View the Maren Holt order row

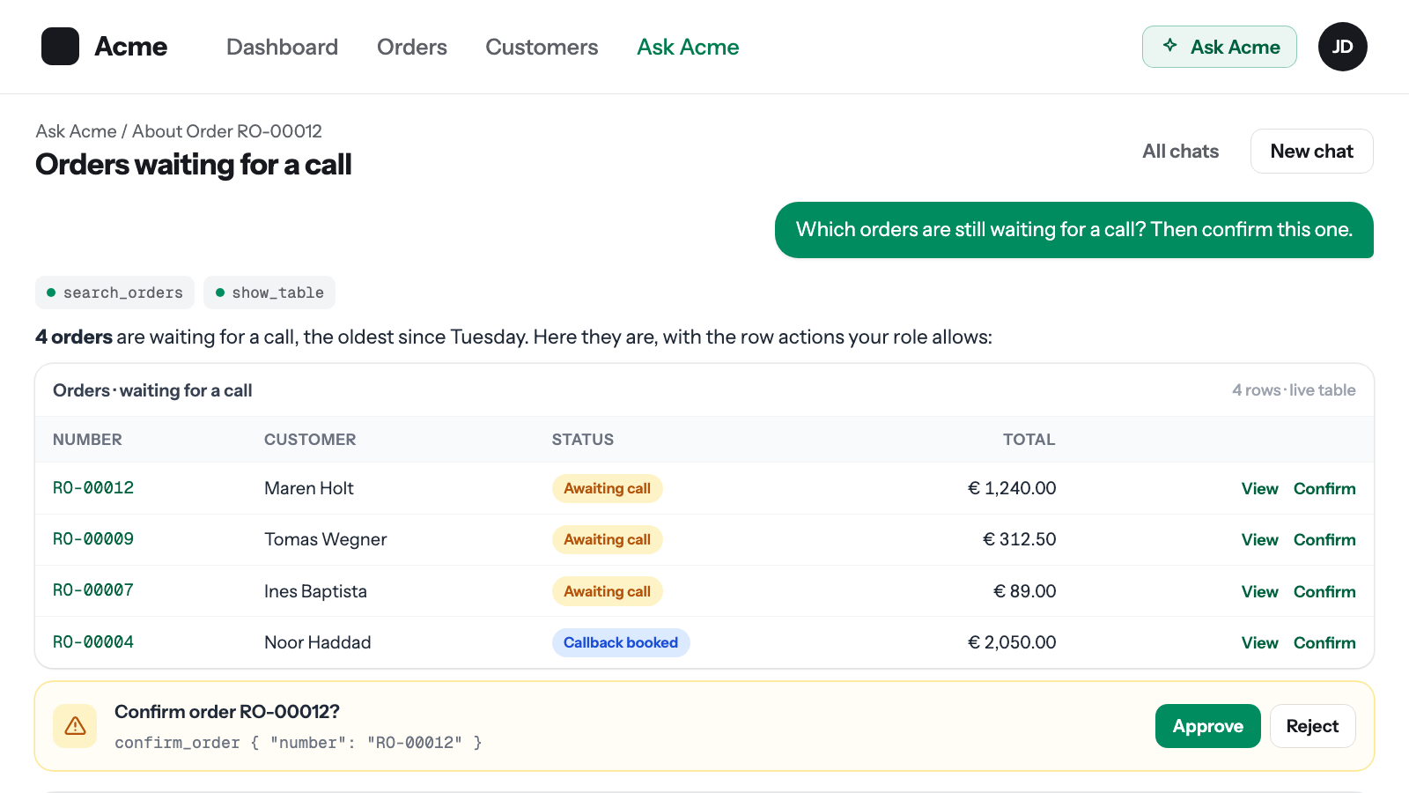(1259, 489)
